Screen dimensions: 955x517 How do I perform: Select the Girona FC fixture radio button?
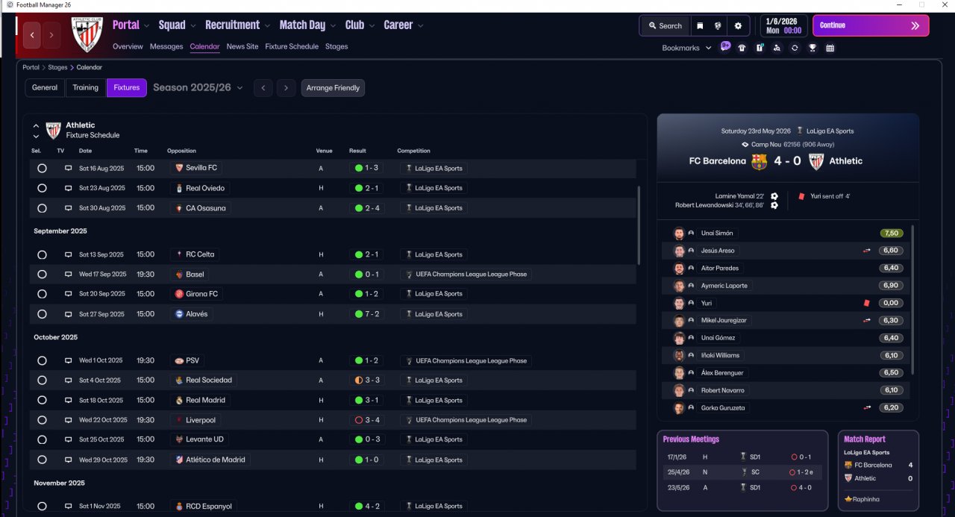click(42, 295)
